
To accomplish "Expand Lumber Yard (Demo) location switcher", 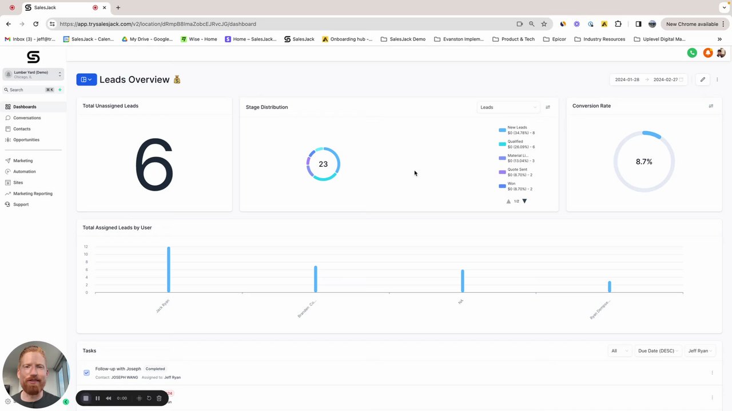I will tap(33, 74).
